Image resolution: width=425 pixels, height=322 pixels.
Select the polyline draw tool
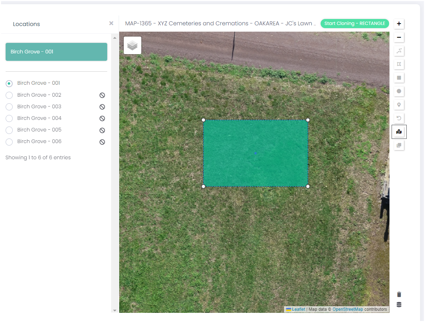coord(399,51)
